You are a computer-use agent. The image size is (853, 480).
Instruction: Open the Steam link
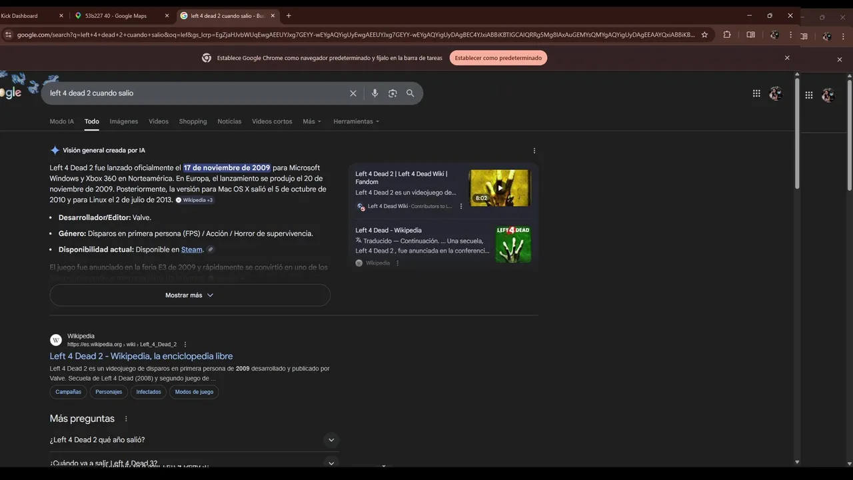coord(192,249)
